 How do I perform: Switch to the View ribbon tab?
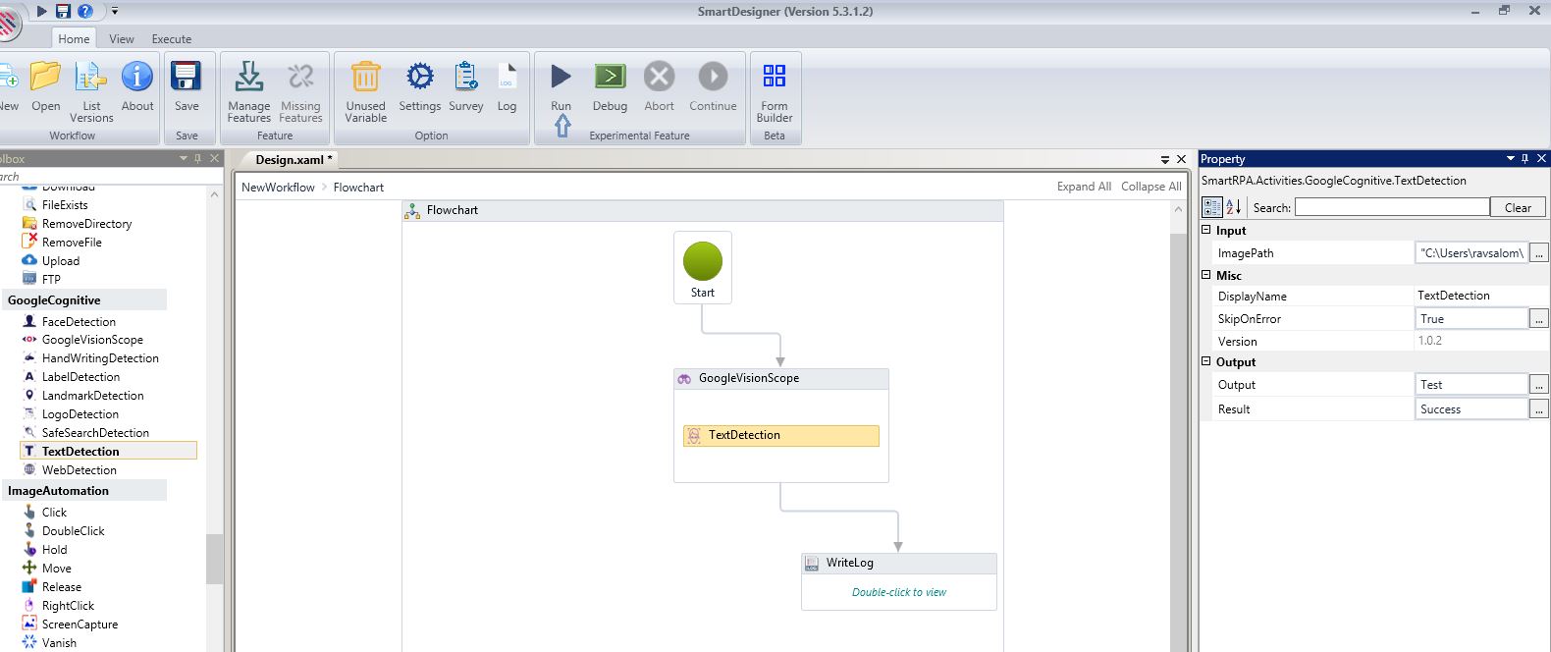[122, 39]
